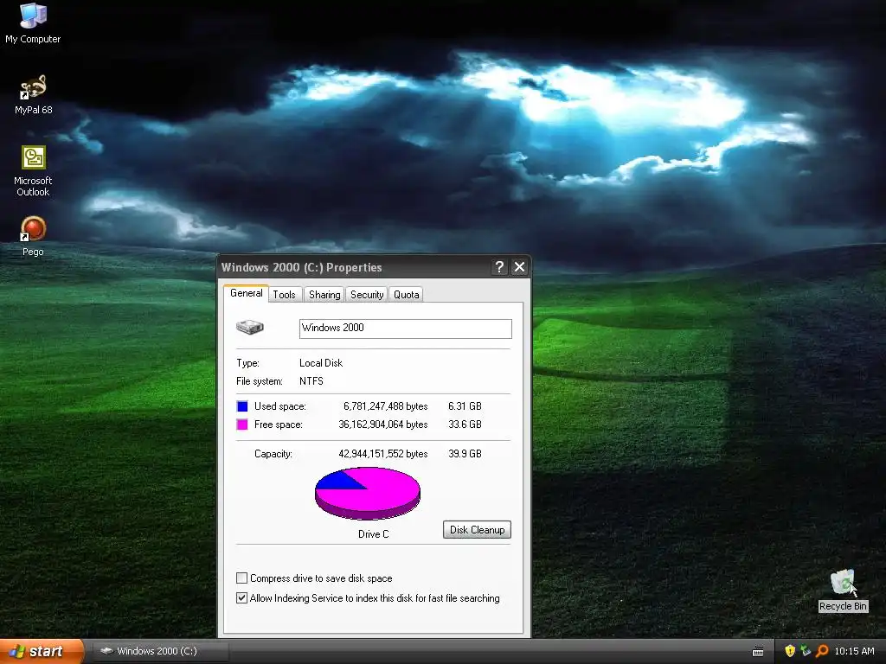This screenshot has width=886, height=664.
Task: Click the 6.31 GB used value
Action: tap(465, 406)
